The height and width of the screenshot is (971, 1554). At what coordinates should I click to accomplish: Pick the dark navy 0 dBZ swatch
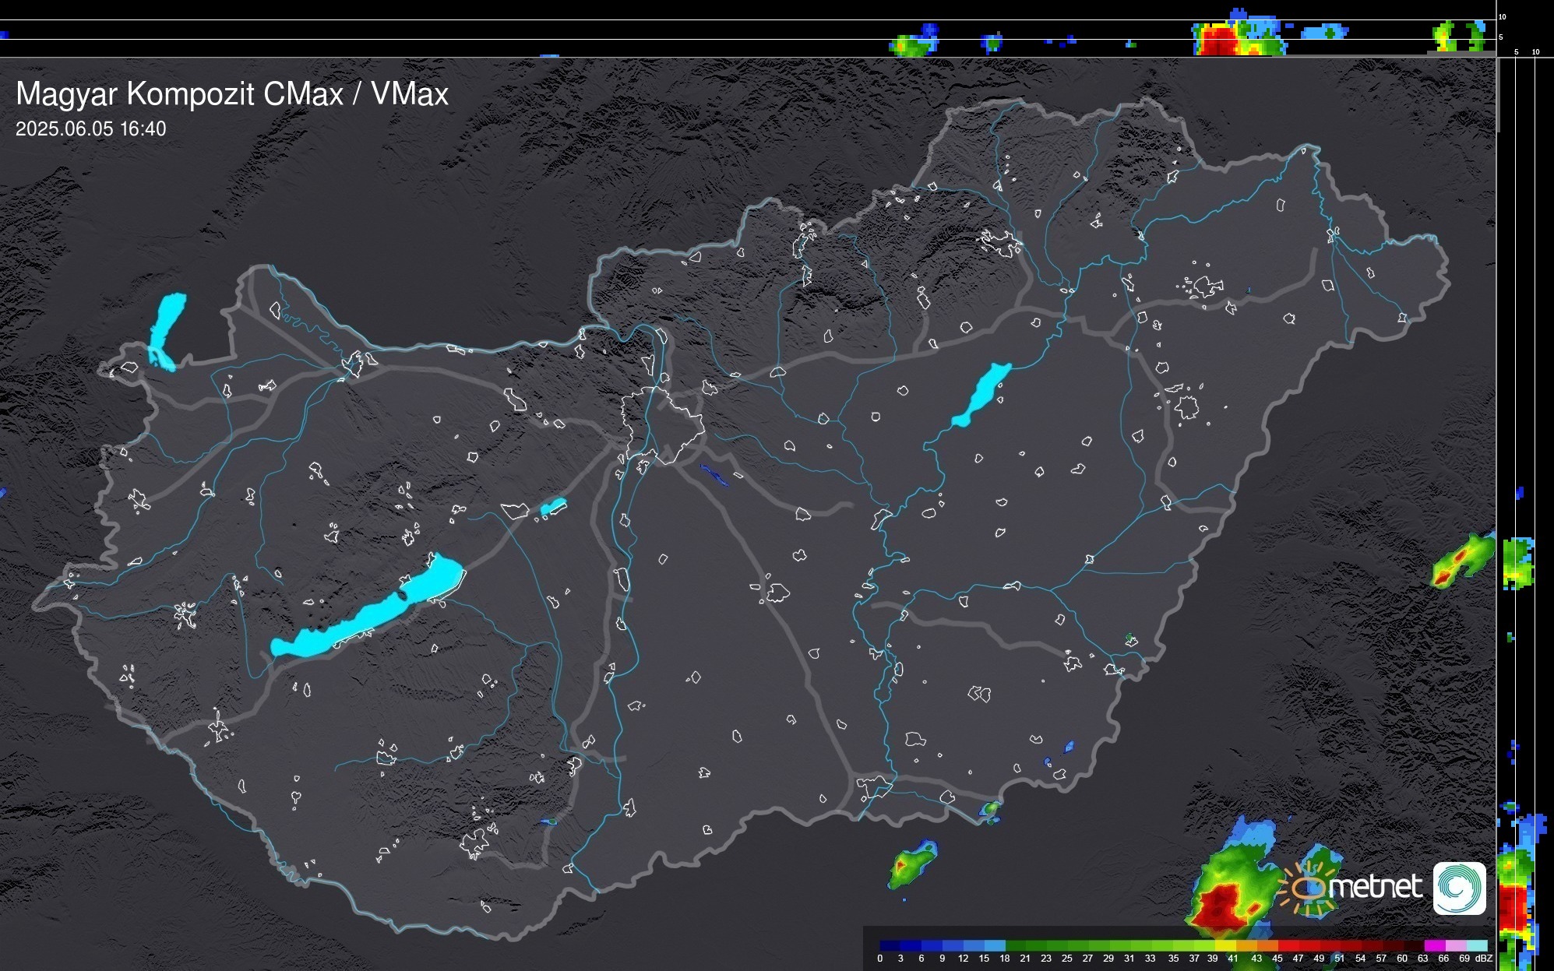[890, 945]
